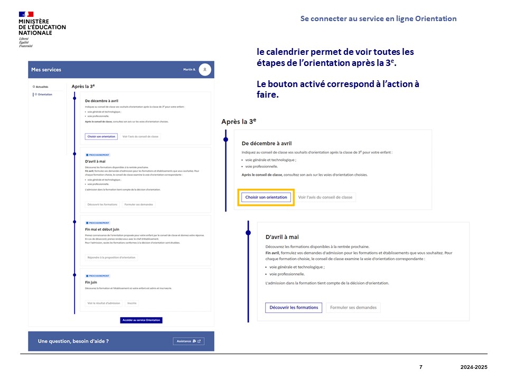The width and height of the screenshot is (507, 380).
Task: Click the large "Découvrir les formations" button
Action: (294, 308)
